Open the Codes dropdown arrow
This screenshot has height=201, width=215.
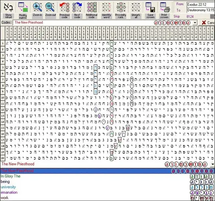point(195,23)
